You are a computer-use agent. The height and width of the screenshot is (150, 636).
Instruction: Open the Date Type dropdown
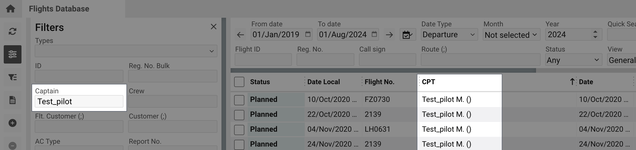(x=449, y=35)
